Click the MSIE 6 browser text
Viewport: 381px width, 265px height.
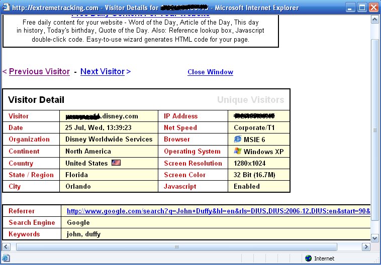tap(254, 140)
